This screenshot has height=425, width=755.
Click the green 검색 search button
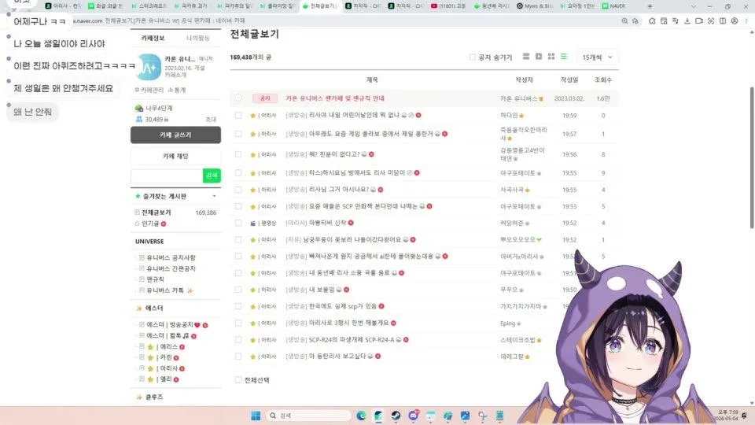[212, 176]
